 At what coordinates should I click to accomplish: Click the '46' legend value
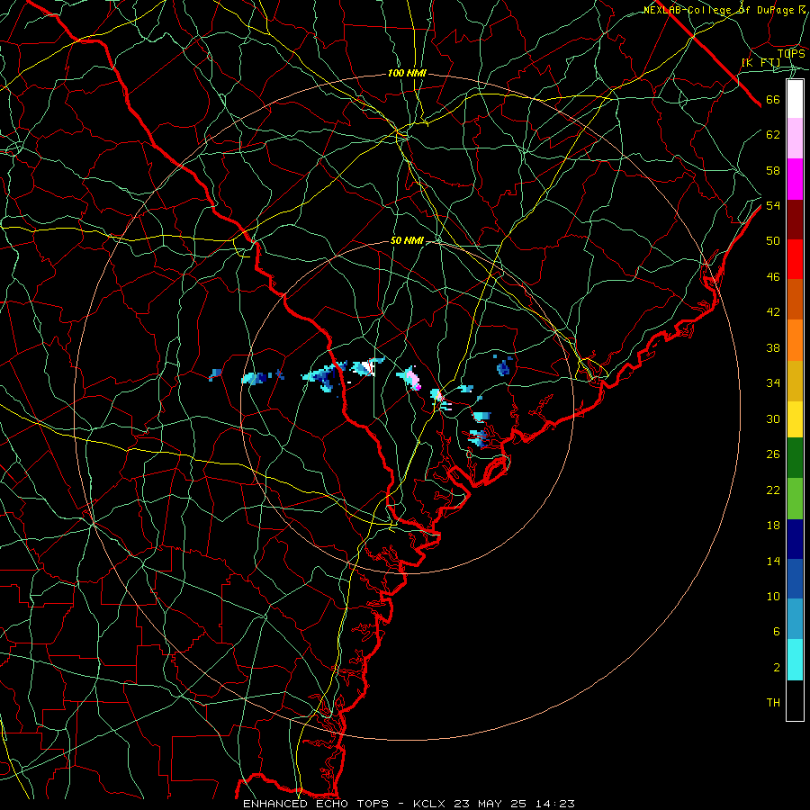coord(773,277)
